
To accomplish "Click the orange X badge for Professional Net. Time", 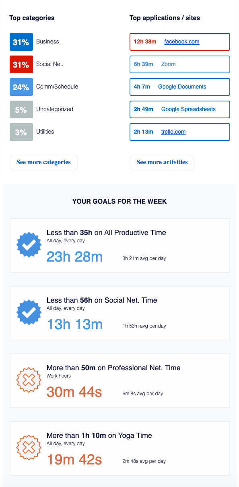I will coord(29,380).
